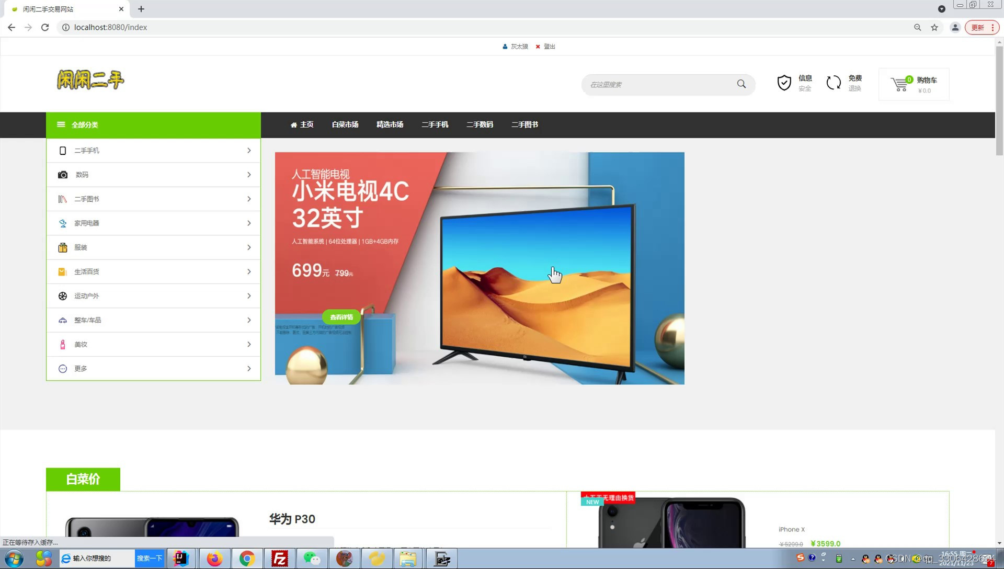Open IntelliJ IDEA from the taskbar
This screenshot has height=569, width=1004.
click(x=181, y=559)
